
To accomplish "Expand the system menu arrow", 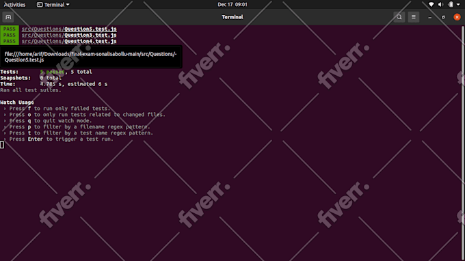I will (458, 5).
